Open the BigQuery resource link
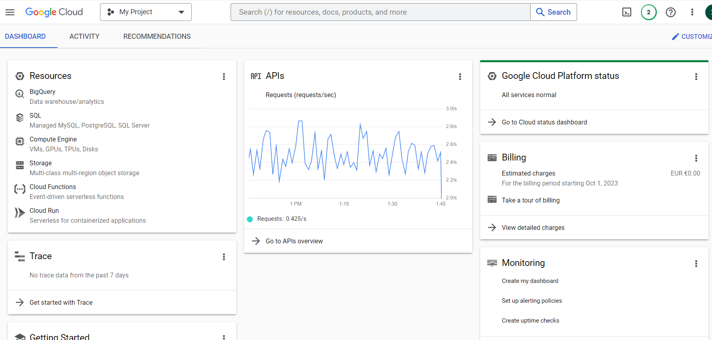This screenshot has height=340, width=712. pos(42,92)
